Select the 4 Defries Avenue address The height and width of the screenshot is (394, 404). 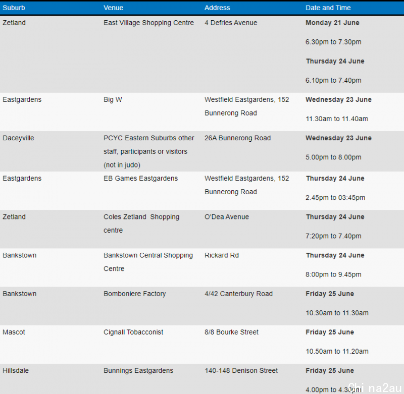click(231, 23)
